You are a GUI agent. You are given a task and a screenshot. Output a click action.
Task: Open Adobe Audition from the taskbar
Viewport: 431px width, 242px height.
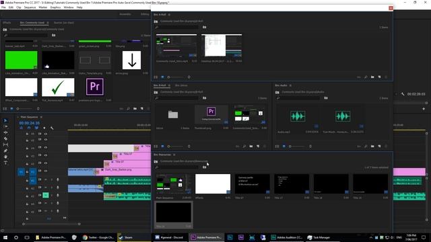[x=286, y=237]
